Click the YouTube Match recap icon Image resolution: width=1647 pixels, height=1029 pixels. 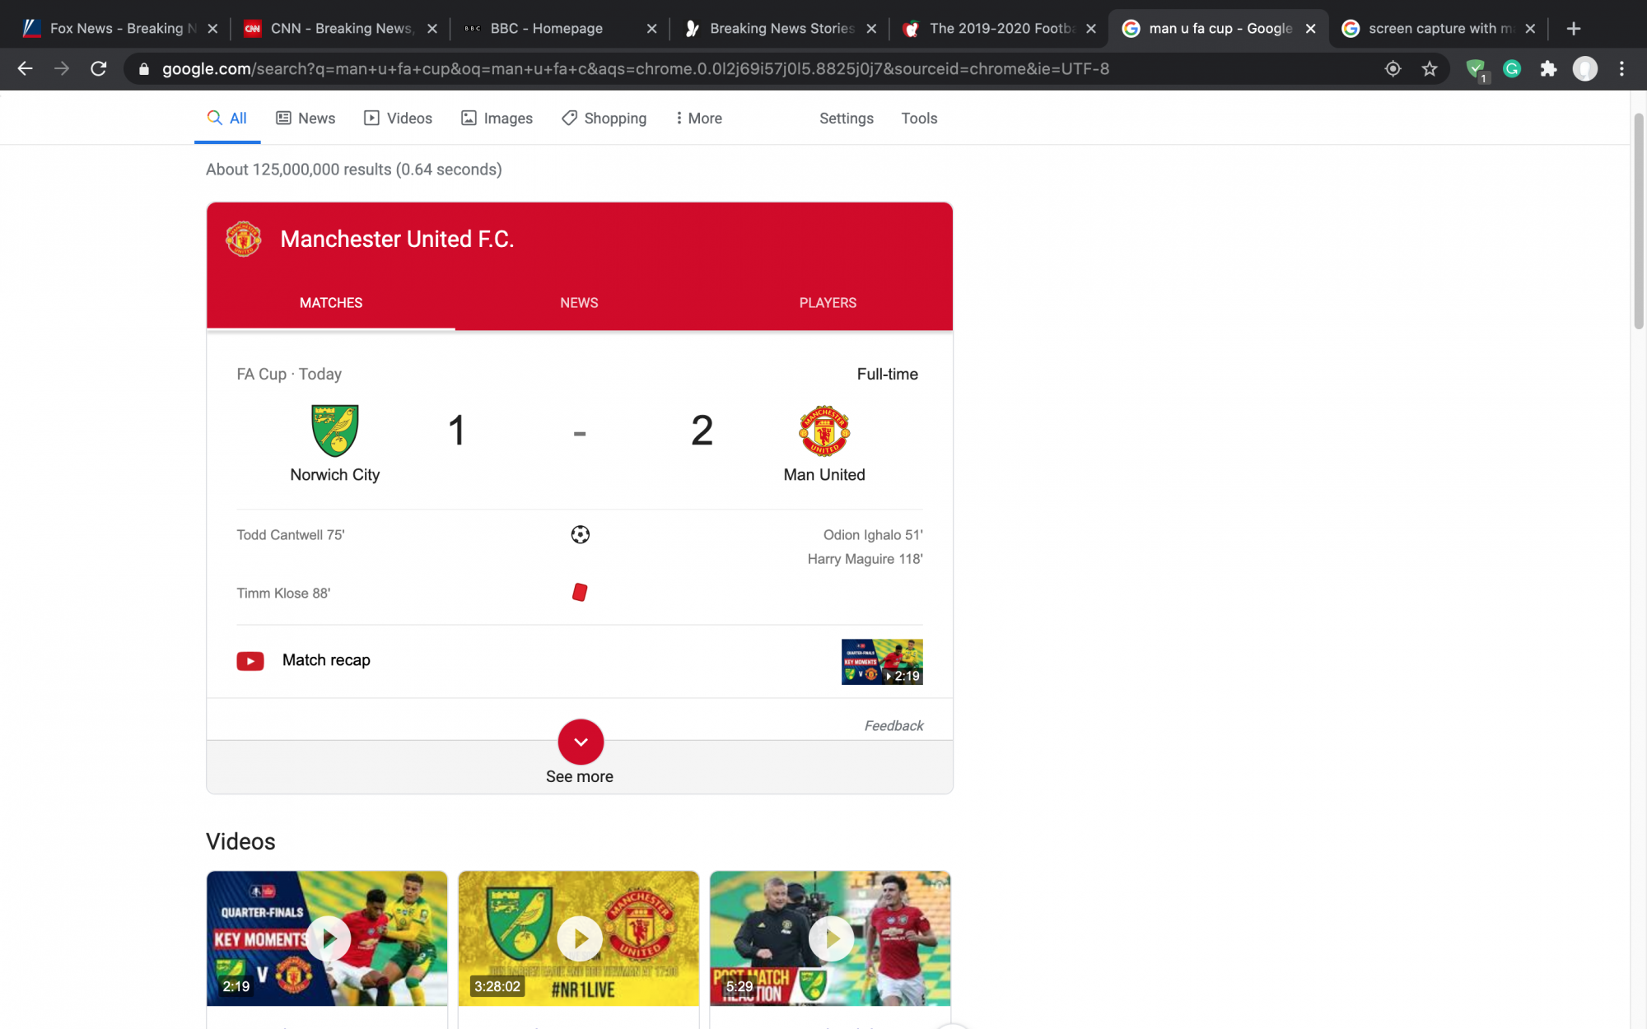[250, 661]
